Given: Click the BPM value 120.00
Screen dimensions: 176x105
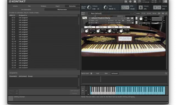Looking at the screenshot, I should pyautogui.click(x=132, y=9).
